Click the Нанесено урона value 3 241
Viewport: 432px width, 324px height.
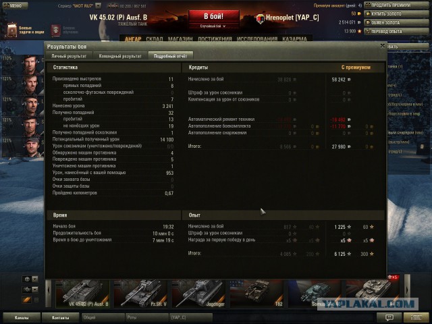click(168, 106)
